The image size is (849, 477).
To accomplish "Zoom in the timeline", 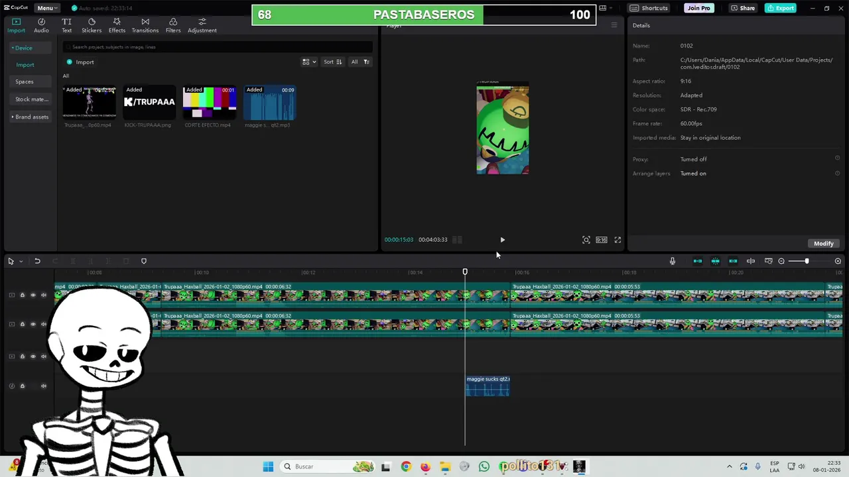I will pyautogui.click(x=838, y=261).
